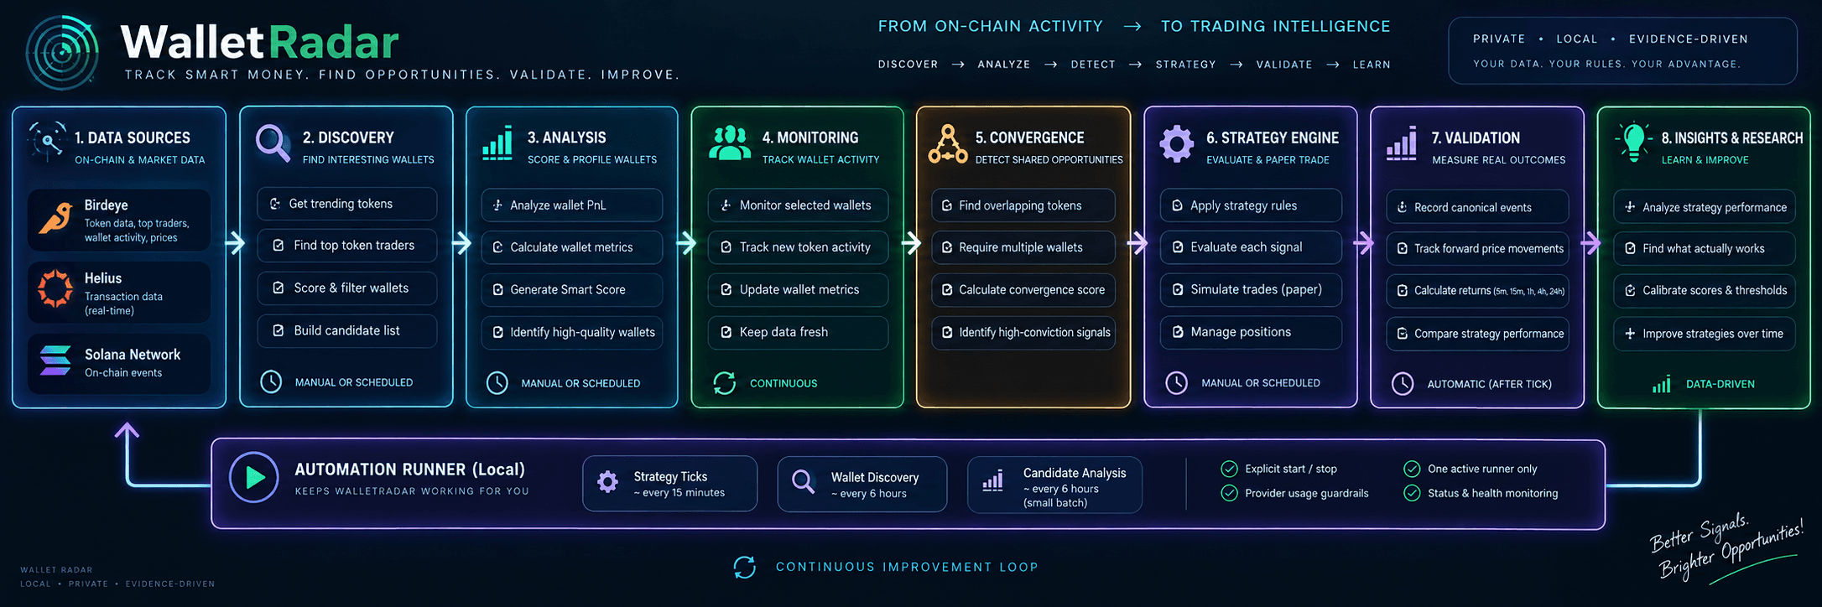1822x607 pixels.
Task: Click the bars icon beside Data-Driven
Action: tap(1662, 384)
